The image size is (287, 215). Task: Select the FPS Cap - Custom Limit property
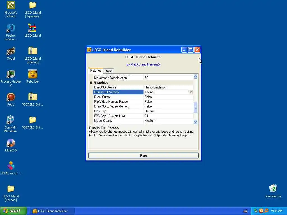pos(143,116)
